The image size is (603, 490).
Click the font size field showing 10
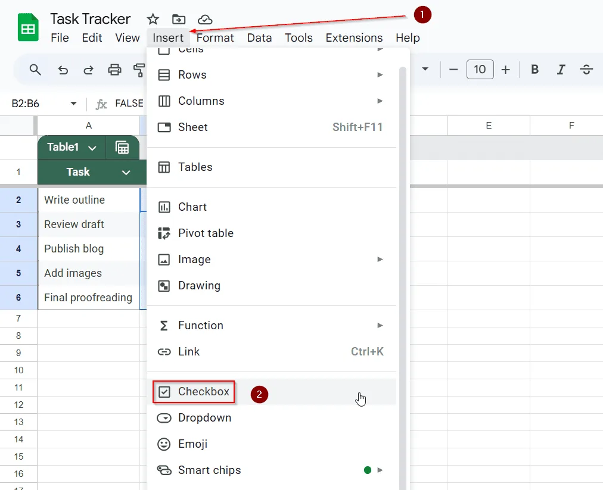click(x=480, y=70)
